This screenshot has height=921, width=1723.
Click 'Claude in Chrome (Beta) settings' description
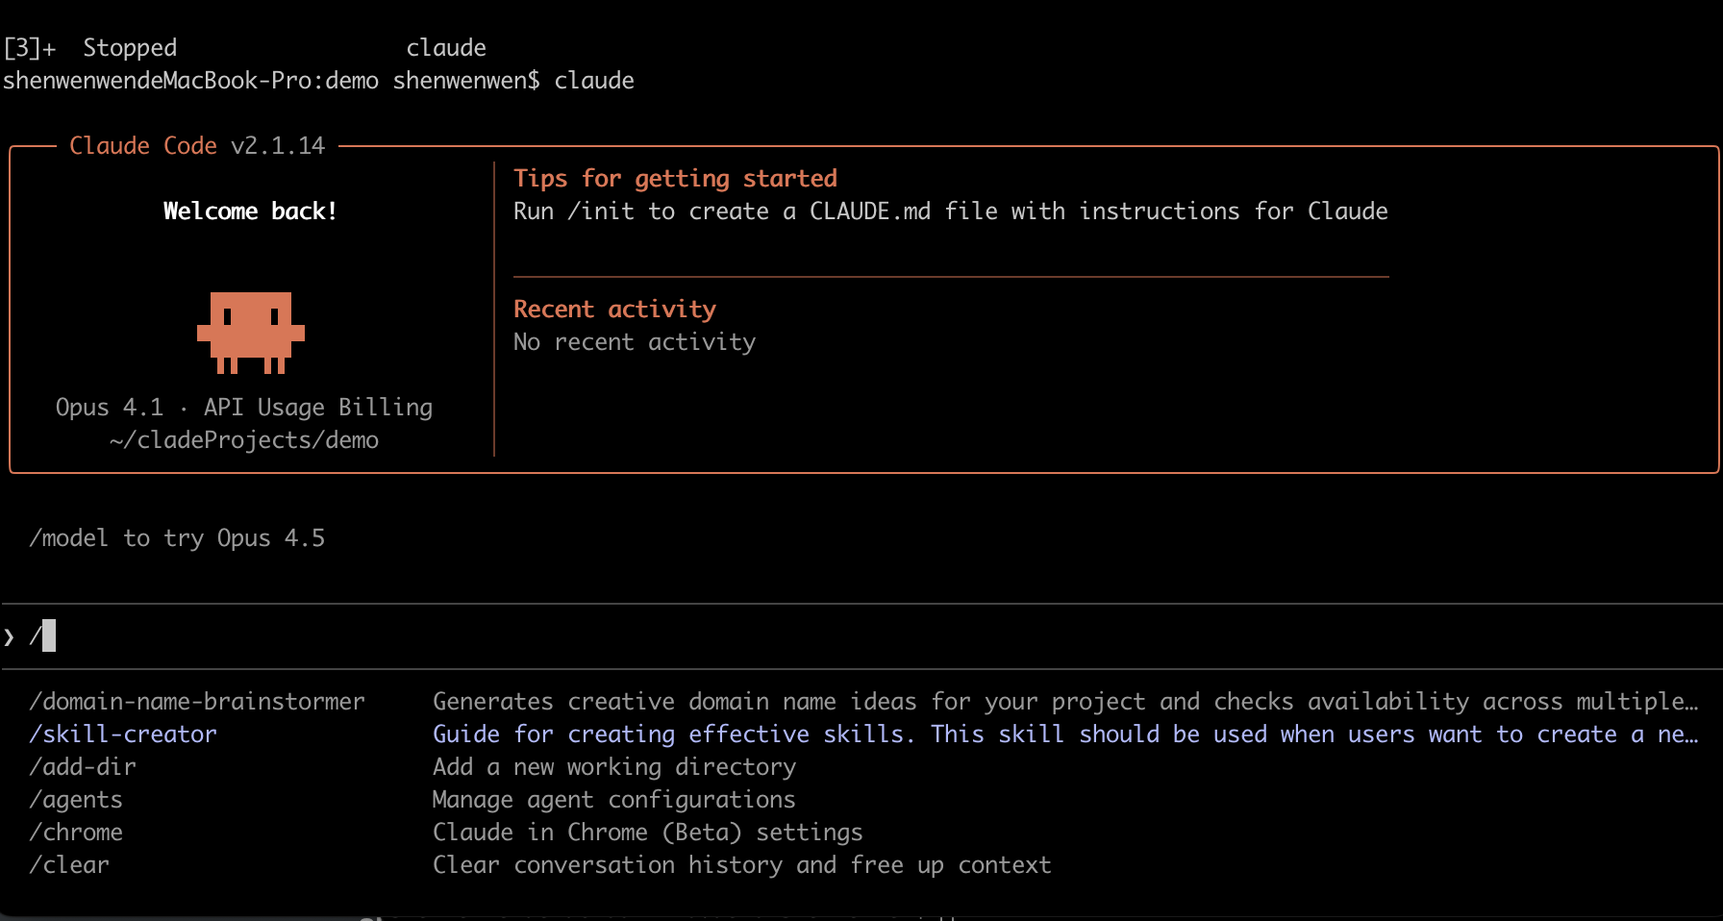(x=648, y=833)
